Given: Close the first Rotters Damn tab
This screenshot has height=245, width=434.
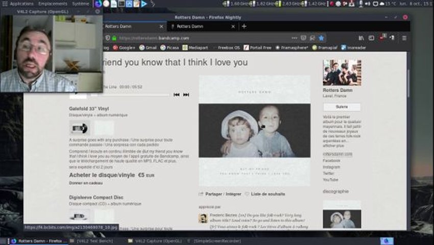Looking at the screenshot, I should (161, 27).
